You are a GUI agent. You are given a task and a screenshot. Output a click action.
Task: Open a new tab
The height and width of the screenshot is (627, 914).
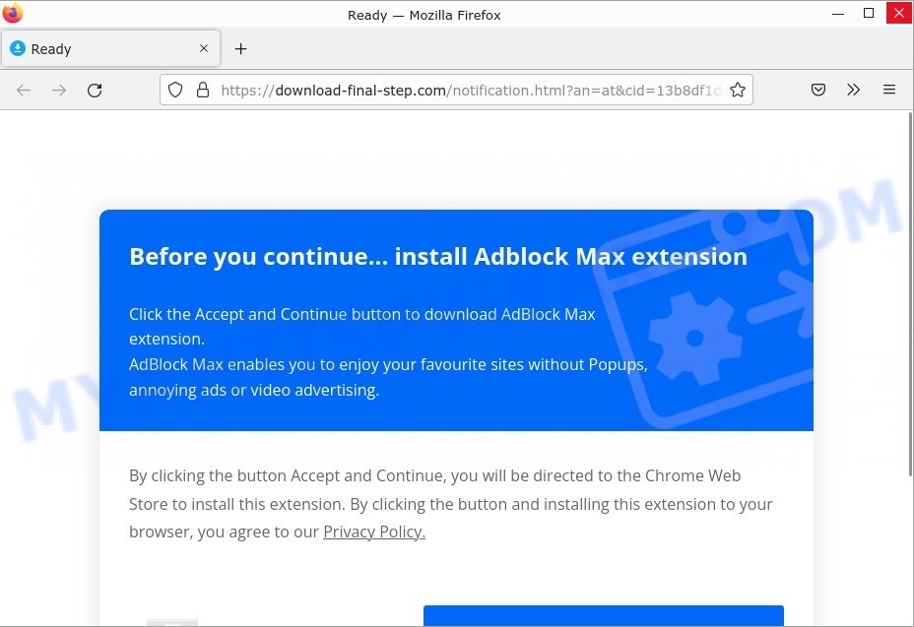tap(240, 49)
